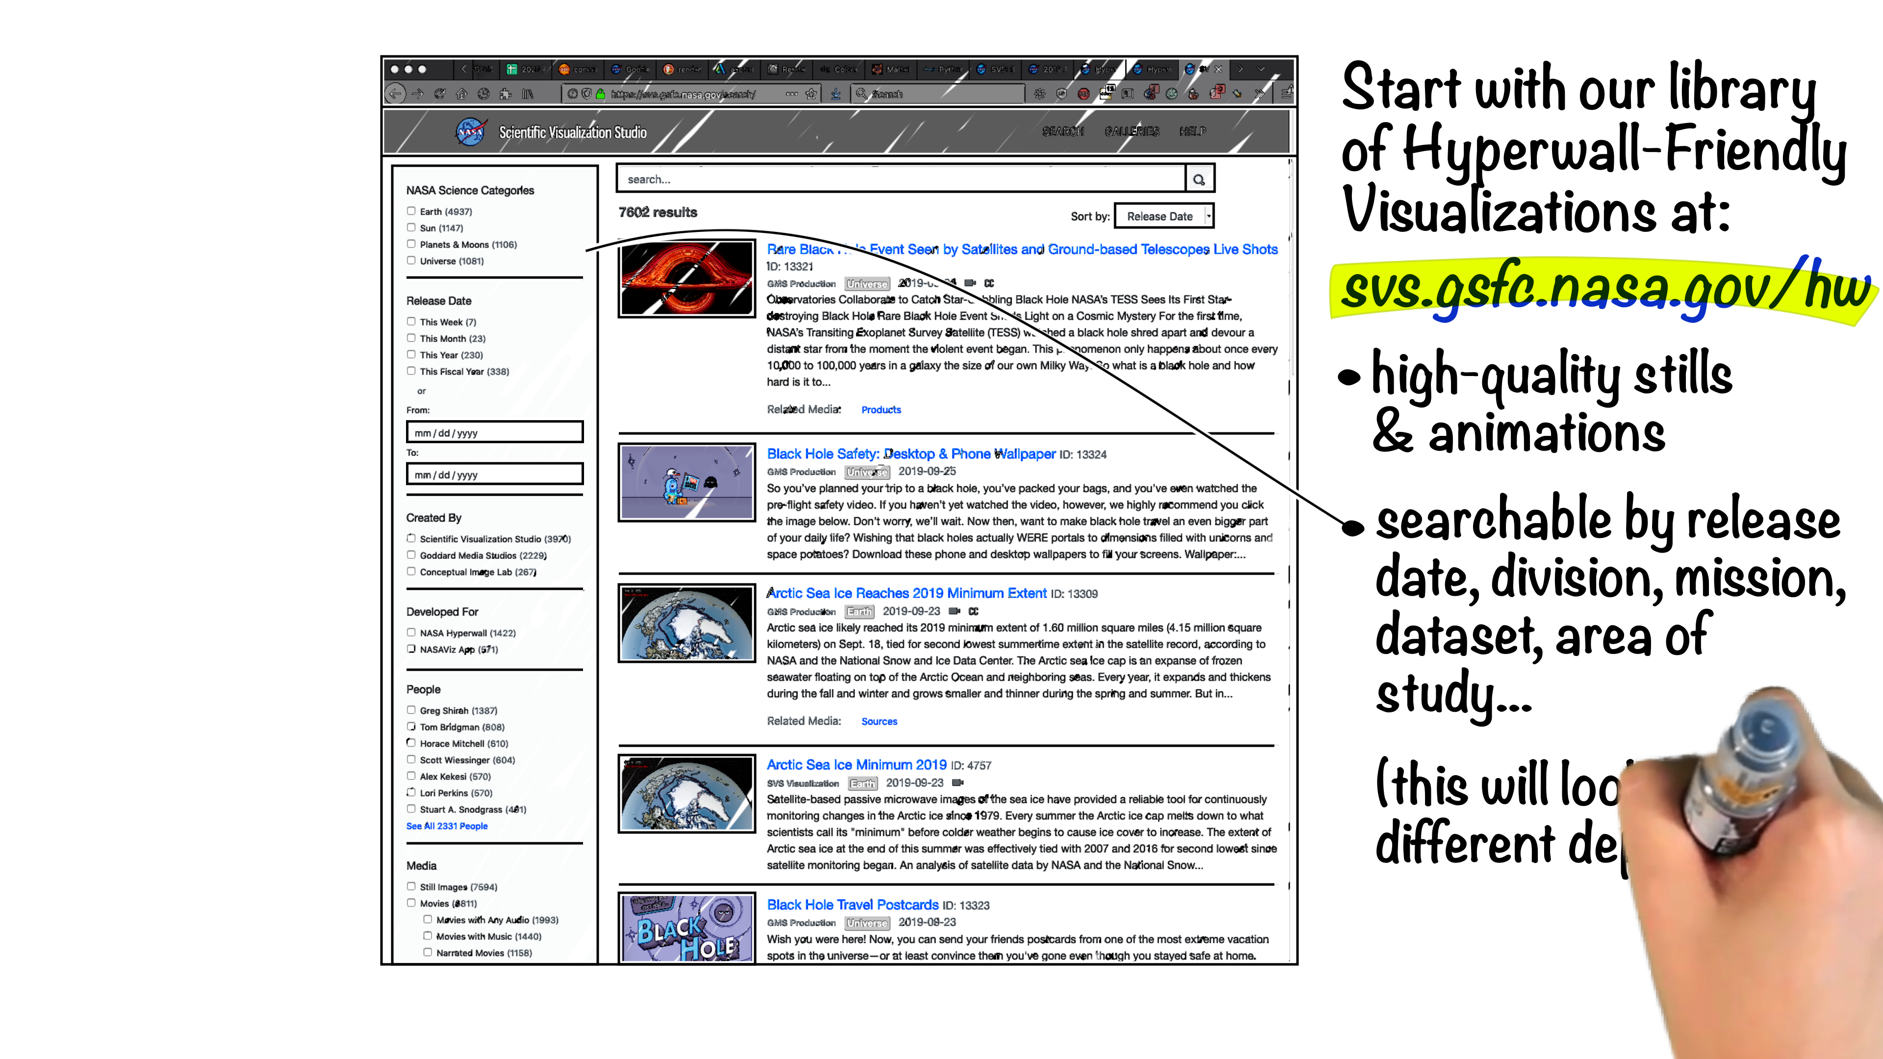Bookmark this page with the star icon

point(811,94)
